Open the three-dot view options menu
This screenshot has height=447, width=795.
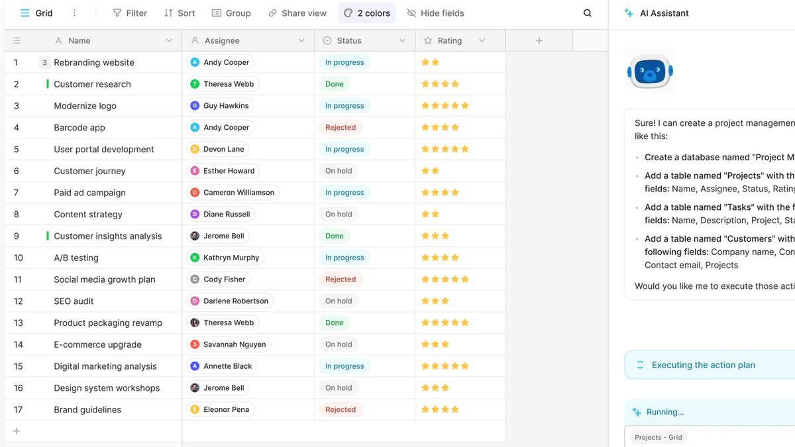74,13
